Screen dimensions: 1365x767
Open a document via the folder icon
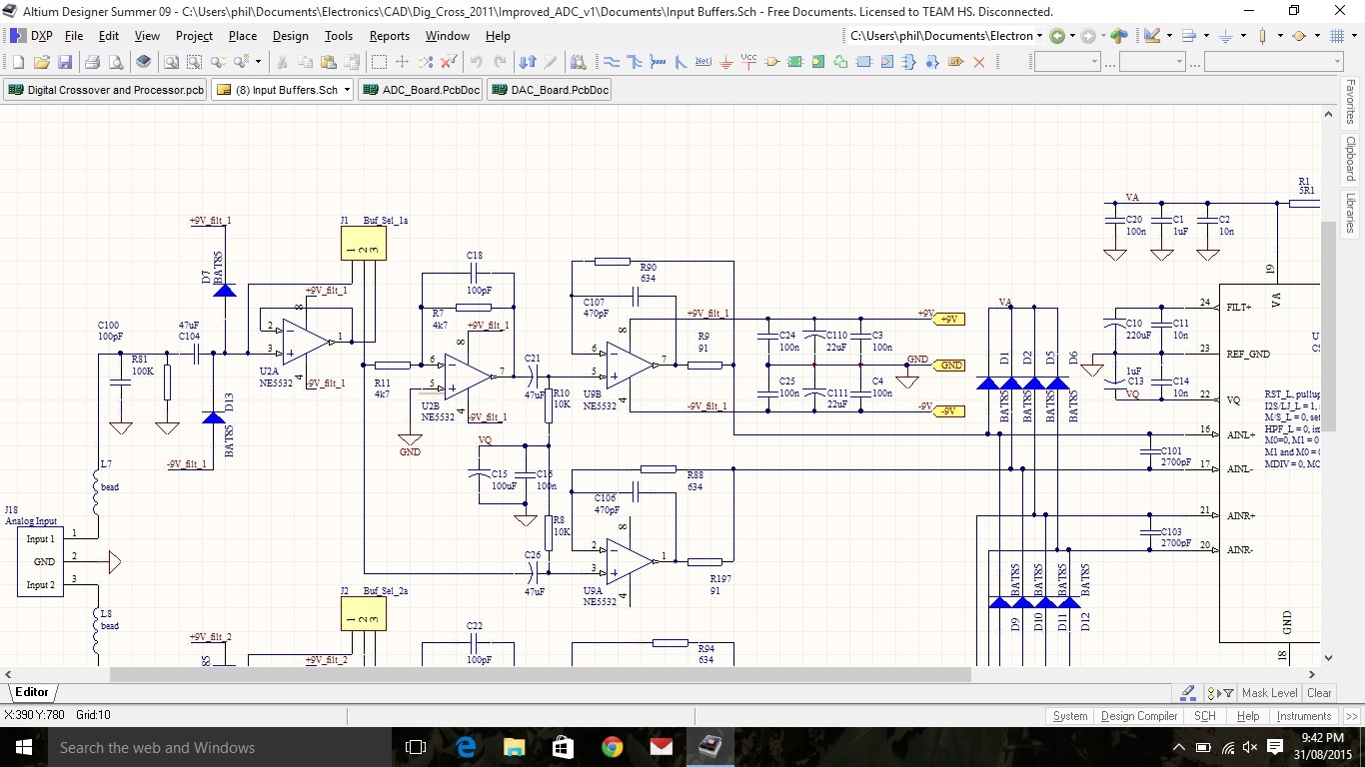tap(42, 62)
